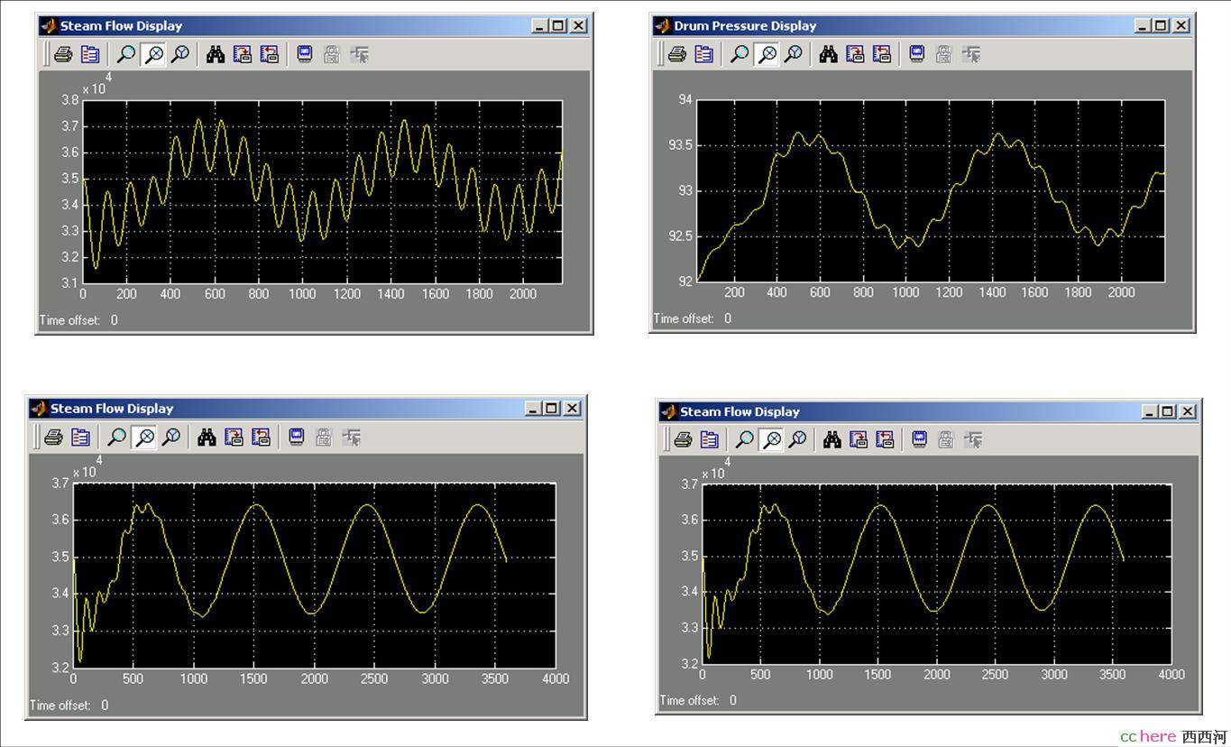
Task: Select Zoom Y-axis in bottom-left Steam Flow scope
Action: [170, 438]
